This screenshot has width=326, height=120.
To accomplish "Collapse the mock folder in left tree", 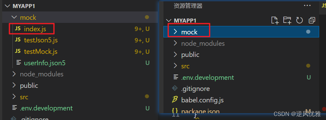I will 14,17.
